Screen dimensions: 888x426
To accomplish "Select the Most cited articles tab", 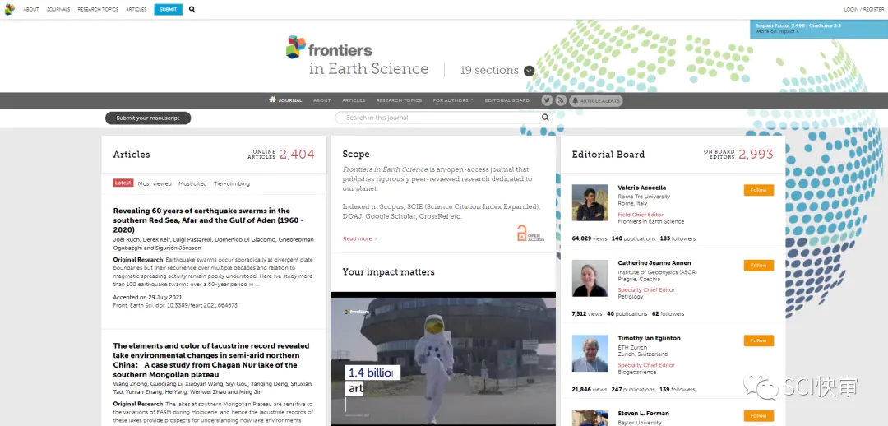I will (x=192, y=183).
